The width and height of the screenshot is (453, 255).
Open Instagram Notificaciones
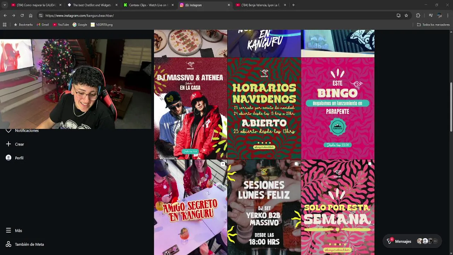click(x=23, y=131)
